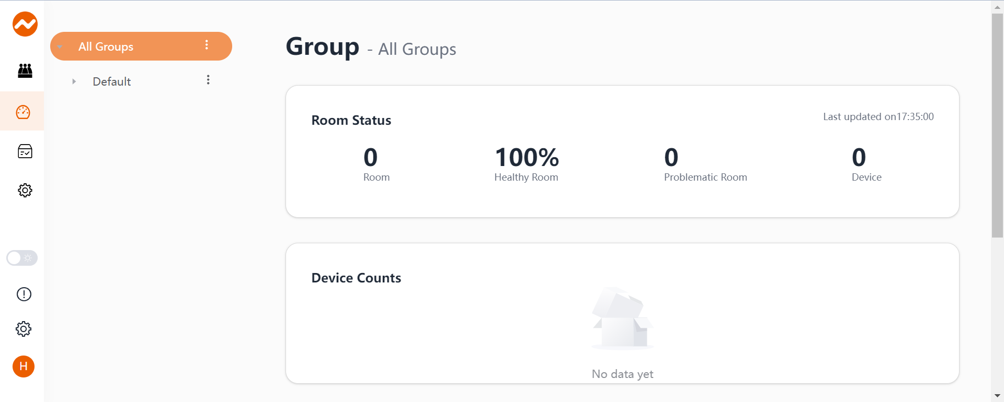Click the Device Counts heading

point(357,278)
